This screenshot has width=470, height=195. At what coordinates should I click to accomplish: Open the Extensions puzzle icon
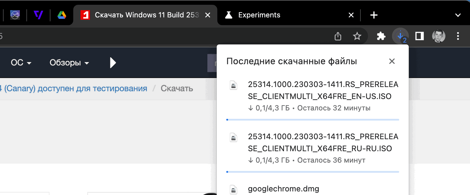(x=381, y=37)
